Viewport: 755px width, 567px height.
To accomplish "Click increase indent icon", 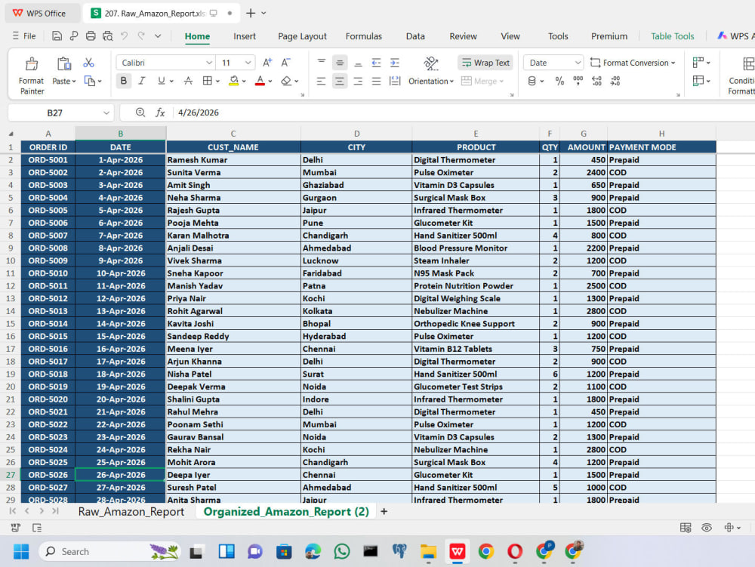I will [395, 63].
